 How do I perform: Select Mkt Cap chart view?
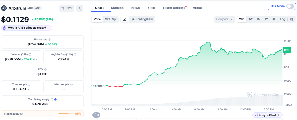(111, 19)
